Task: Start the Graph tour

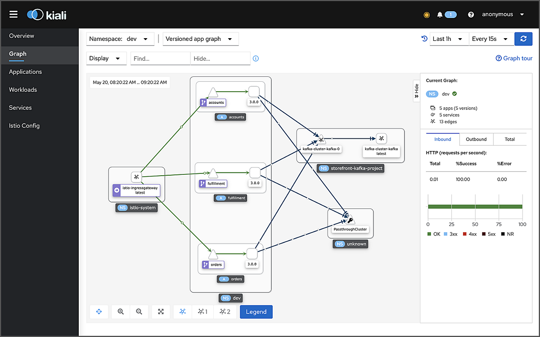Action: (x=514, y=58)
